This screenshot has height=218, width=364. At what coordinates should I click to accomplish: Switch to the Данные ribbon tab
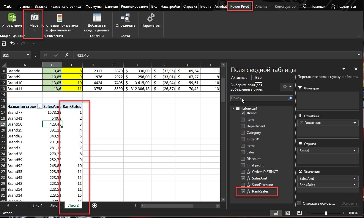pos(111,6)
